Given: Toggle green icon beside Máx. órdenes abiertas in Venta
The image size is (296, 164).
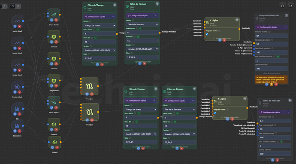Looking at the screenshot, I should pyautogui.click(x=281, y=142).
